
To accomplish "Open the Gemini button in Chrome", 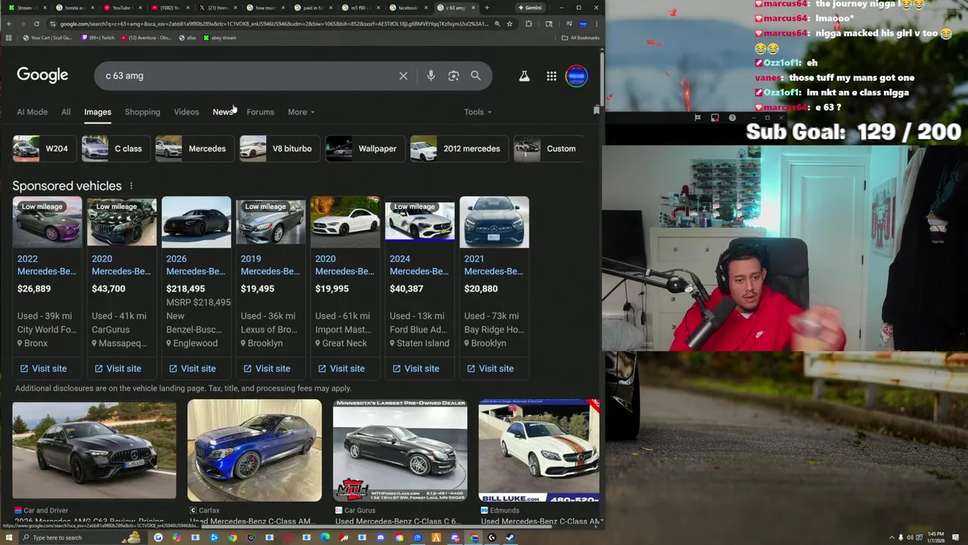I will [x=530, y=8].
